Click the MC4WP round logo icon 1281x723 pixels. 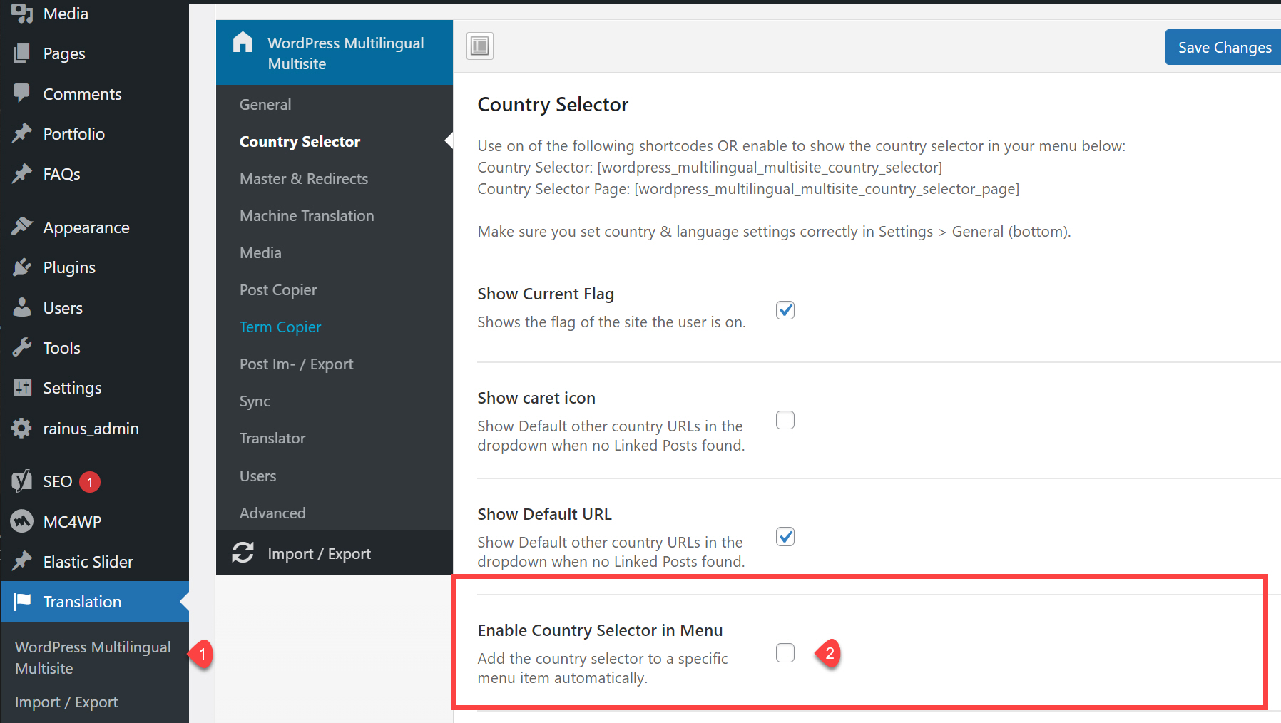click(x=22, y=521)
